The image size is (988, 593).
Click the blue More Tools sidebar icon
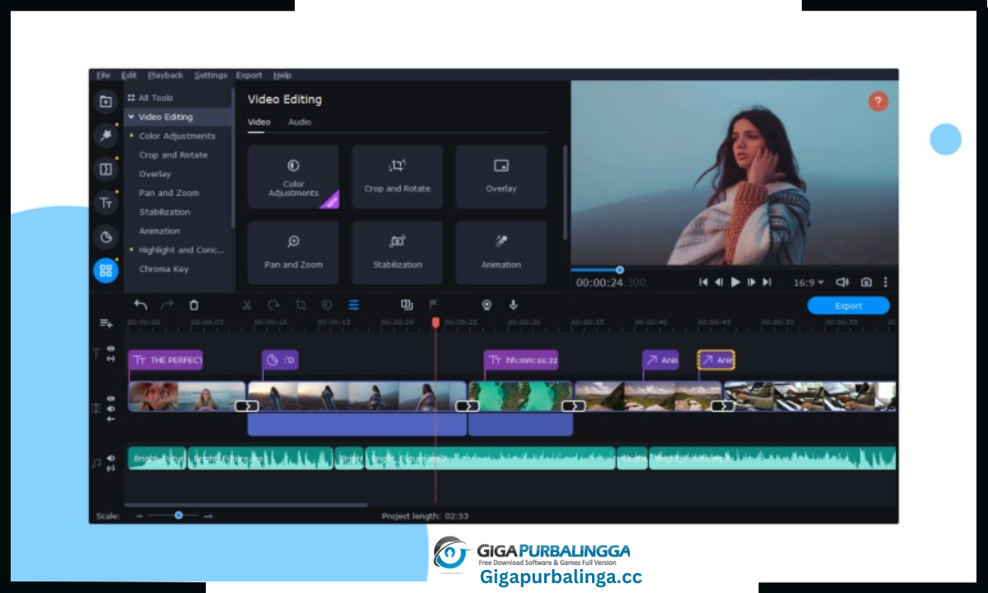105,270
